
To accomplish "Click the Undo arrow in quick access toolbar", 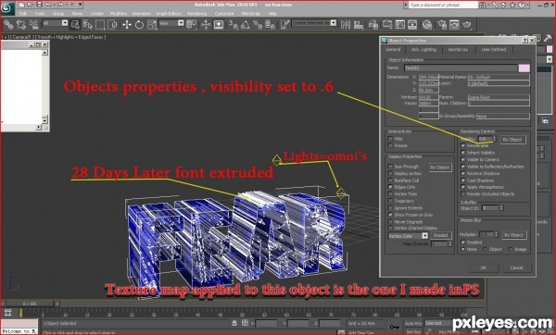I will click(x=48, y=5).
